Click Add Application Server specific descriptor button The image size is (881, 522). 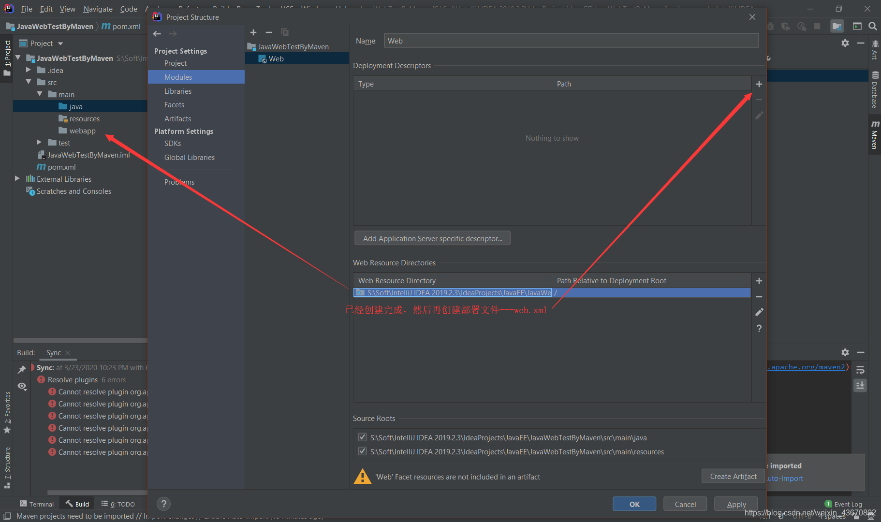tap(433, 238)
